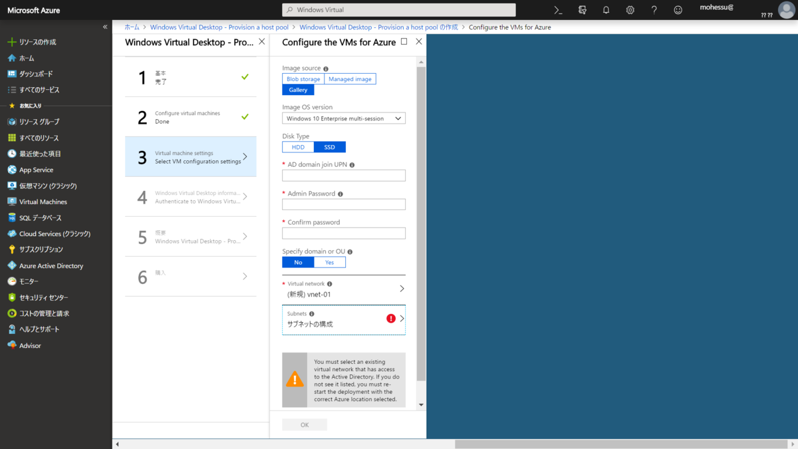Image resolution: width=798 pixels, height=449 pixels.
Task: Select Managed image as image source
Action: point(350,79)
